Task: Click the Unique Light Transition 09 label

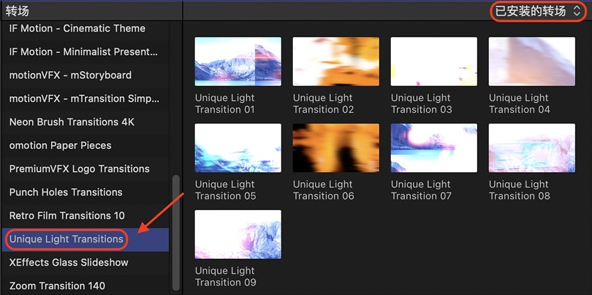Action: tap(225, 277)
